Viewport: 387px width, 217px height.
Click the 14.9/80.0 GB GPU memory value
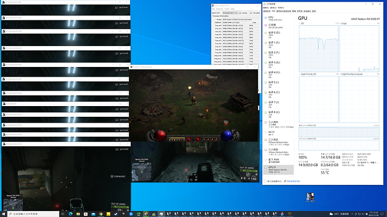coord(308,165)
